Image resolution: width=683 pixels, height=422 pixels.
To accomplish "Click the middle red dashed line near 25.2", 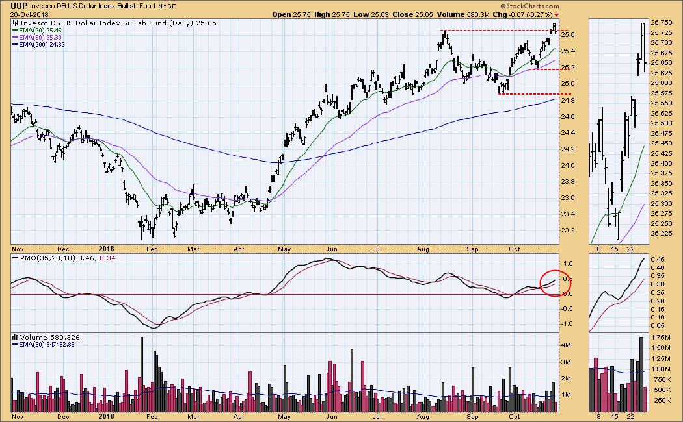I will click(543, 69).
